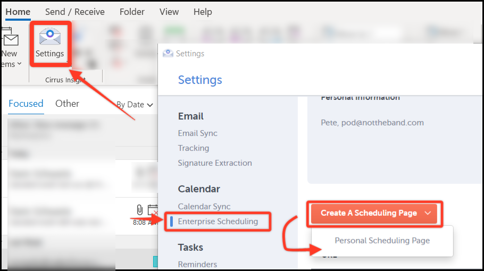Screen dimensions: 484x271
Task: Open the By Date sort dropdown
Action: [x=135, y=105]
